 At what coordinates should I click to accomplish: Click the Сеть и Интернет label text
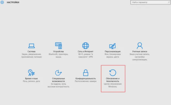[x=85, y=51]
